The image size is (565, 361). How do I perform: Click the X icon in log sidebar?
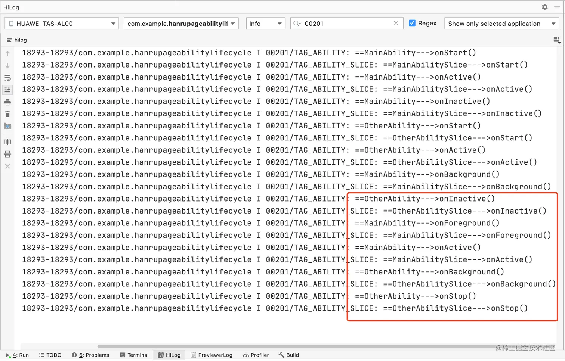(x=7, y=166)
